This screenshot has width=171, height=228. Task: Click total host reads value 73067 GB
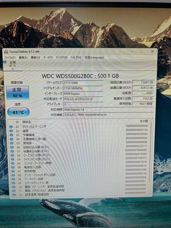click(143, 82)
